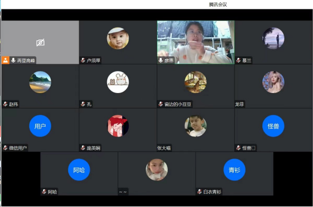Click the muted mic icon beside 阿哈
This screenshot has width=313, height=207.
tap(44, 192)
